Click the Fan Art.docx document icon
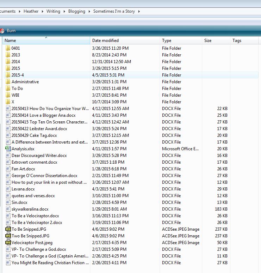The image size is (261, 273). (x=8, y=169)
